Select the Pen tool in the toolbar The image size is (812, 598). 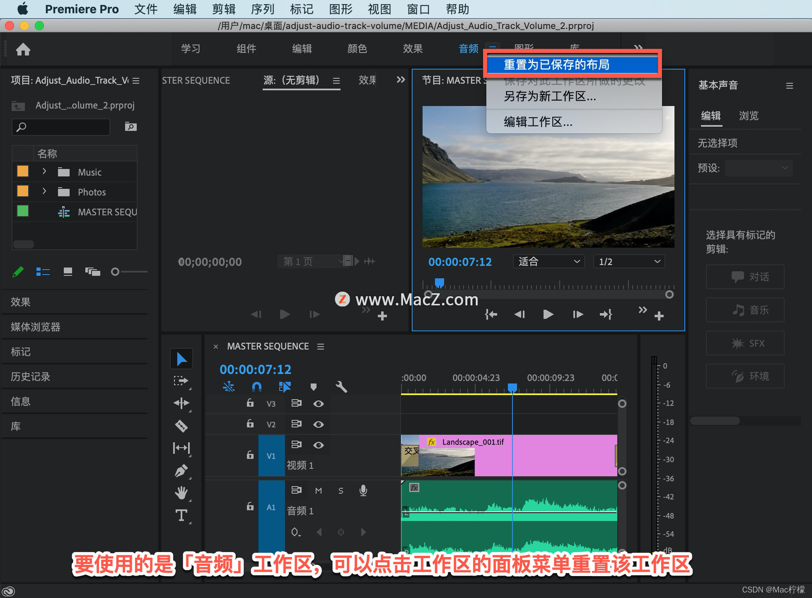coord(181,470)
